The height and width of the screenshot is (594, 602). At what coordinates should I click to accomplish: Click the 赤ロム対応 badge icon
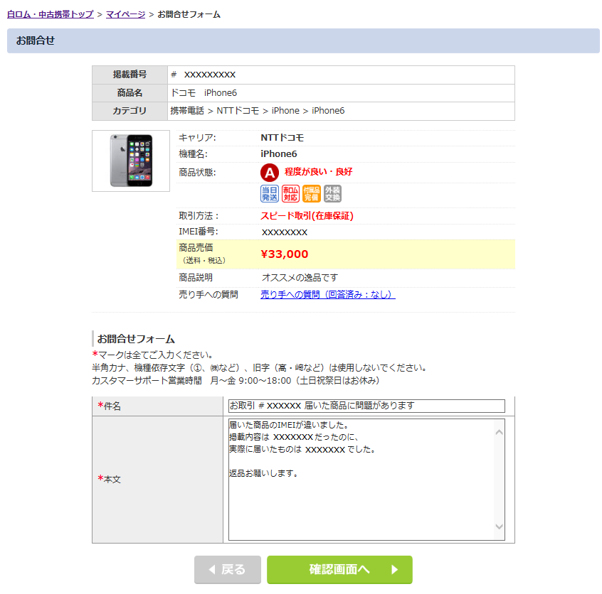290,194
